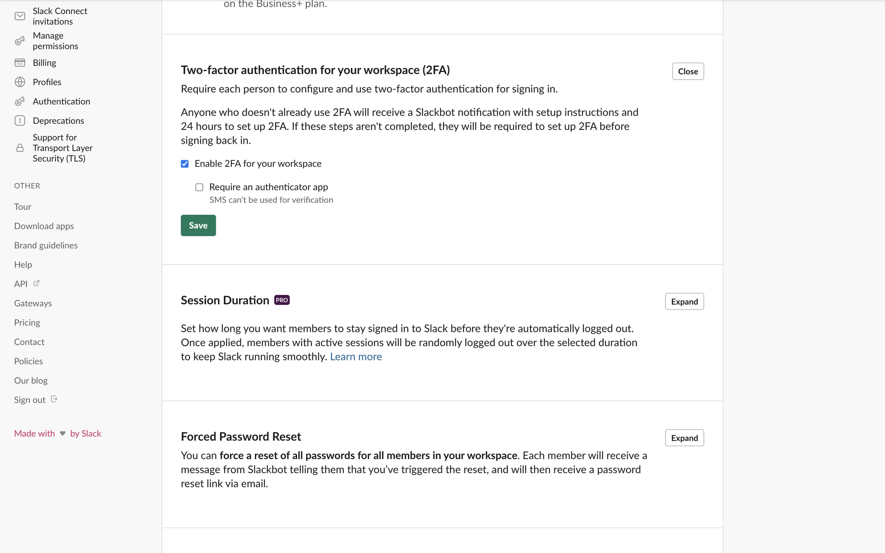Image resolution: width=885 pixels, height=553 pixels.
Task: Expand the Session Duration section
Action: pyautogui.click(x=684, y=302)
